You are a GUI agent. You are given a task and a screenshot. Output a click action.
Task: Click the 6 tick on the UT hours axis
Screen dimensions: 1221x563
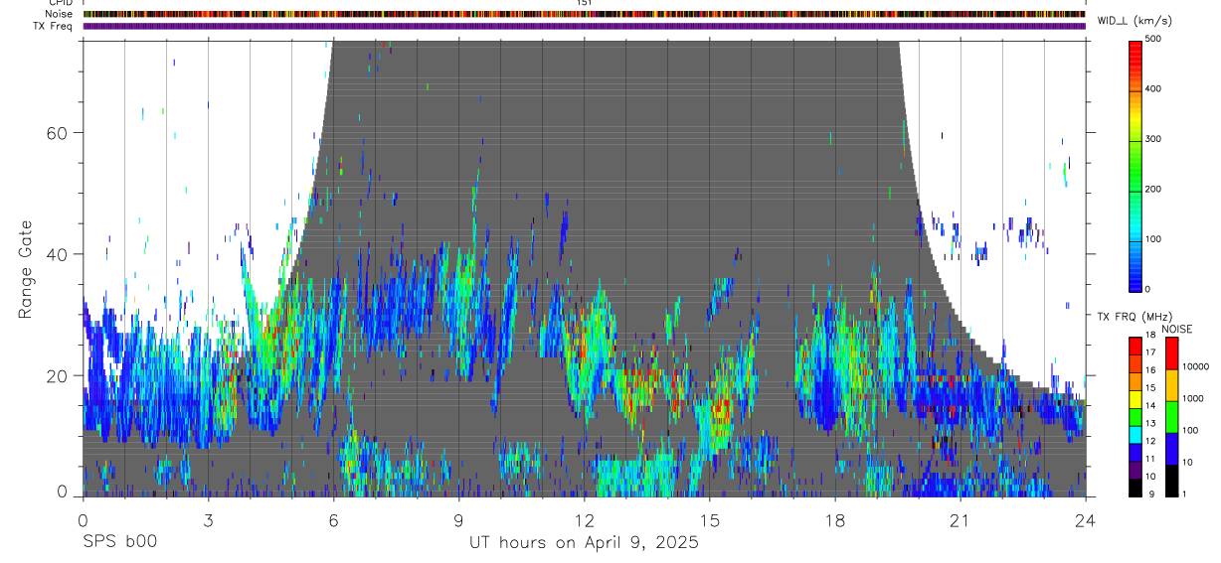333,519
